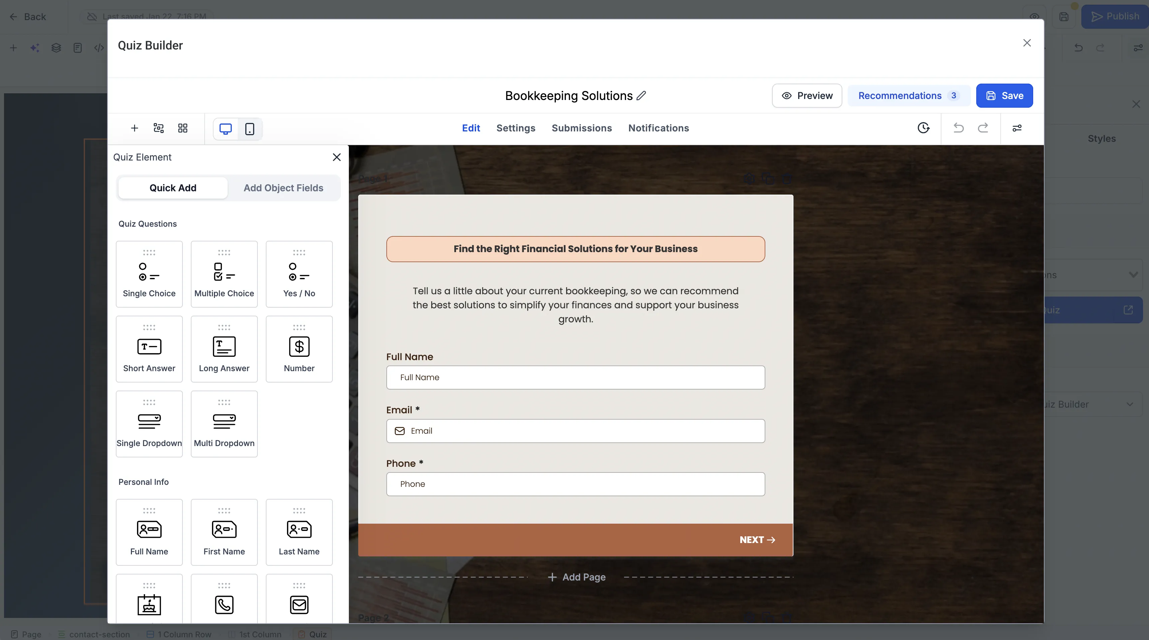The width and height of the screenshot is (1149, 640).
Task: Add the Yes / No question element
Action: (299, 274)
